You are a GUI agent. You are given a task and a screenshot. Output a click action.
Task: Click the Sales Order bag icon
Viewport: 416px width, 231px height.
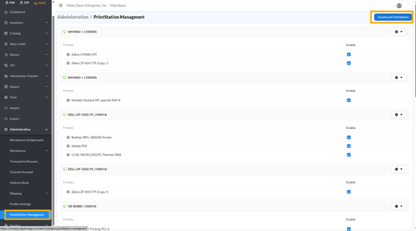click(6, 44)
